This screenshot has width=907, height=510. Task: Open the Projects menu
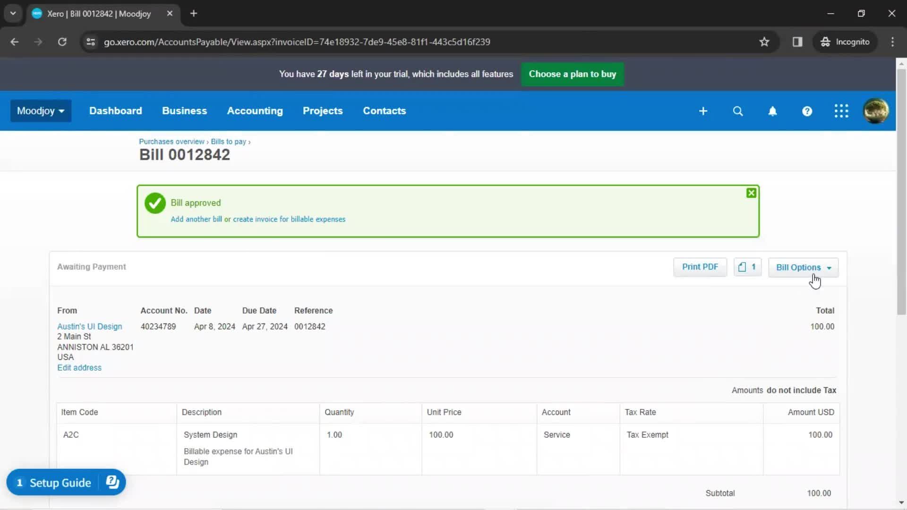point(323,111)
